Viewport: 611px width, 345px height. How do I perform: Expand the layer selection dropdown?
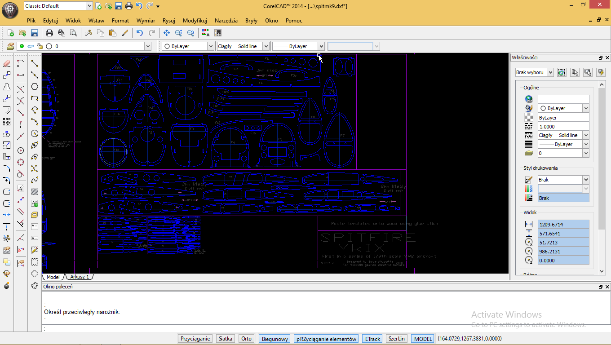pyautogui.click(x=148, y=46)
